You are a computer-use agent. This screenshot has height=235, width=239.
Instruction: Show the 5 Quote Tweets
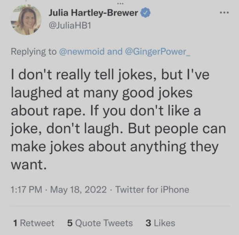pos(100,223)
